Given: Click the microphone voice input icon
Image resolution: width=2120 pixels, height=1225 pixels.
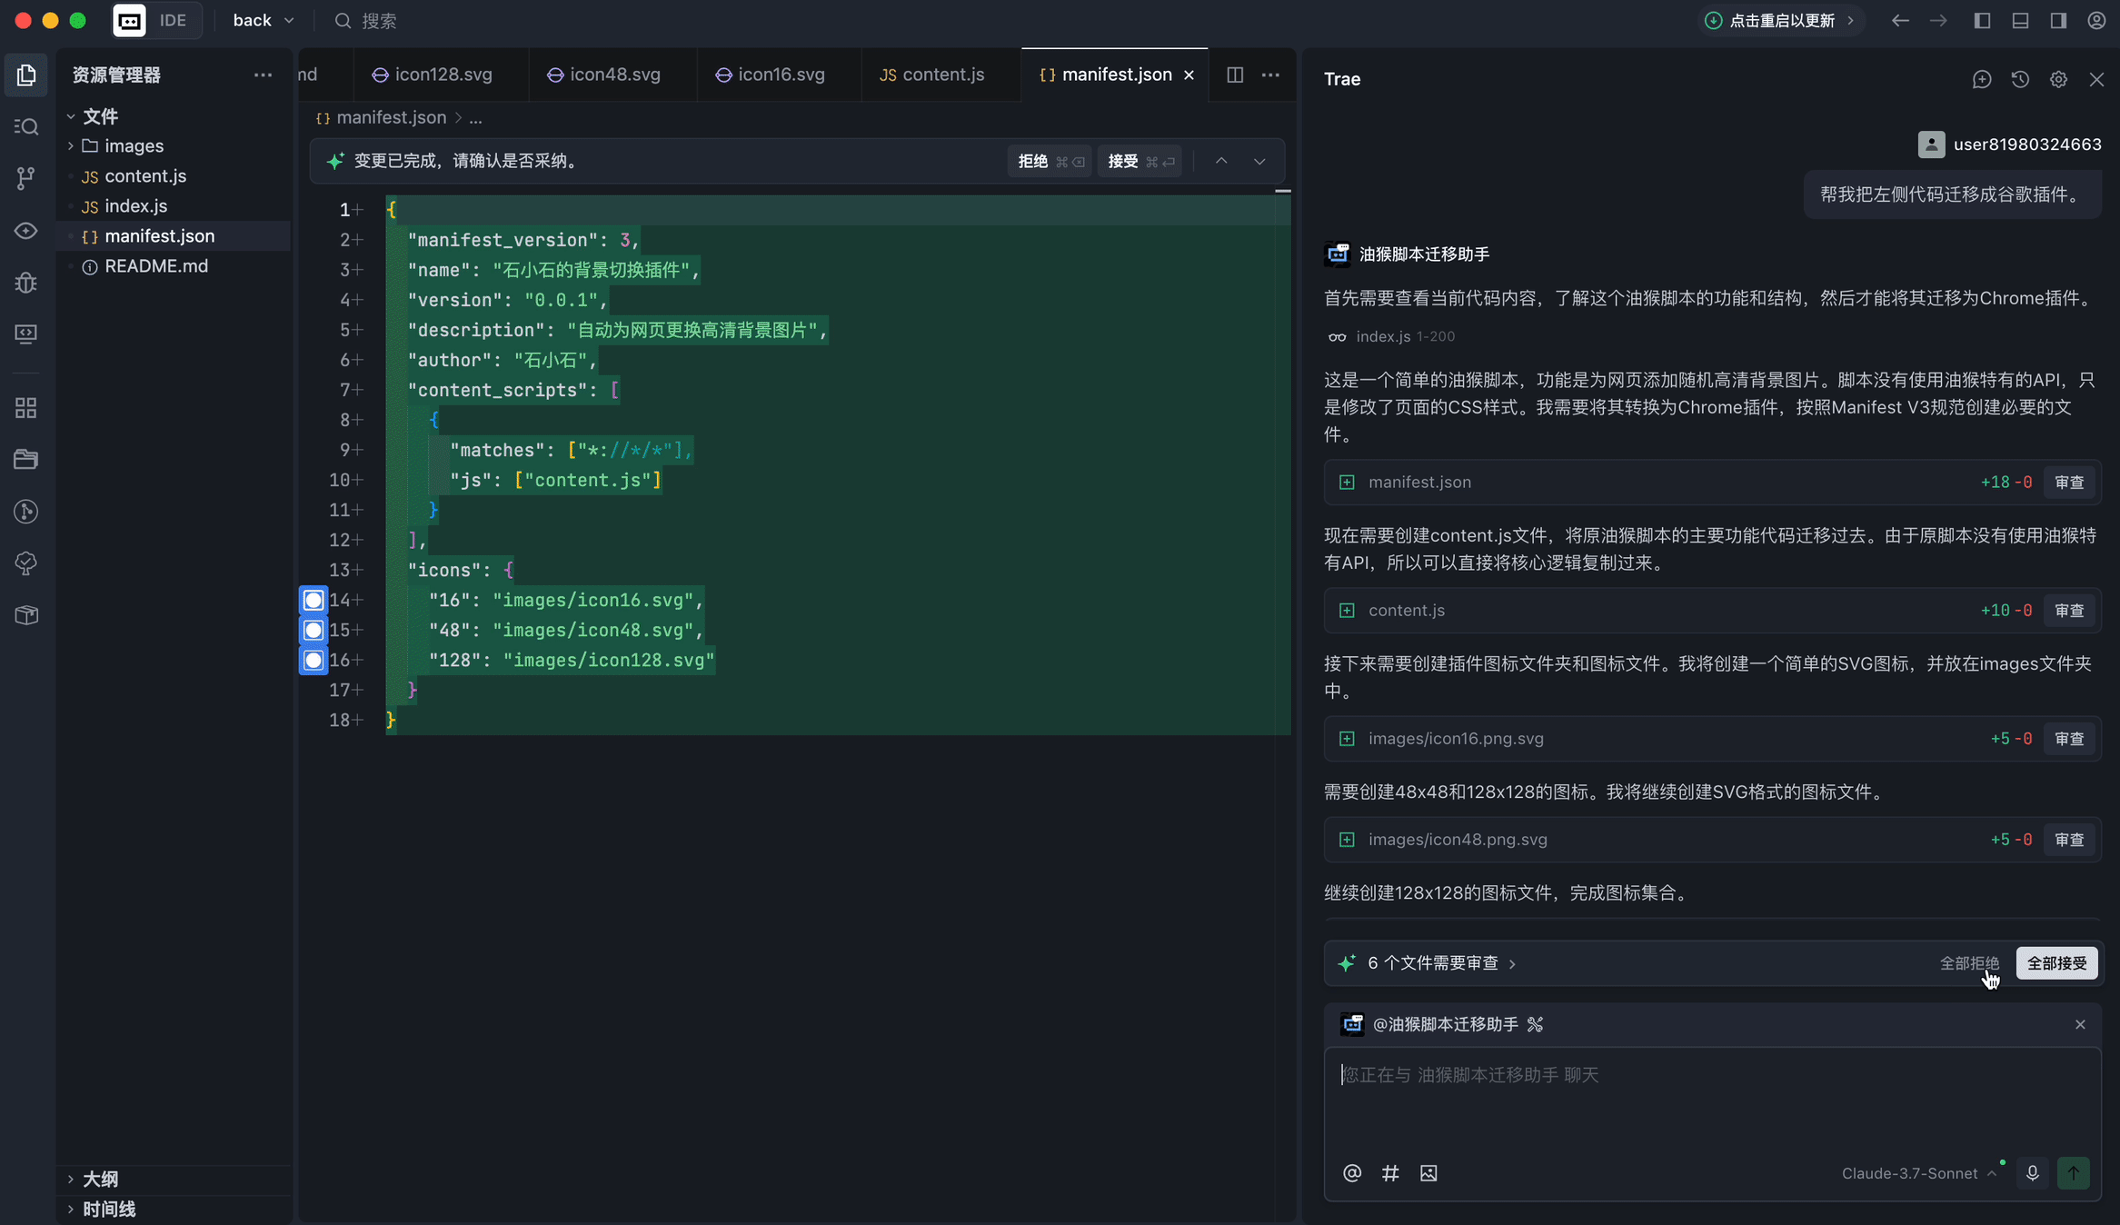Looking at the screenshot, I should coord(2033,1173).
